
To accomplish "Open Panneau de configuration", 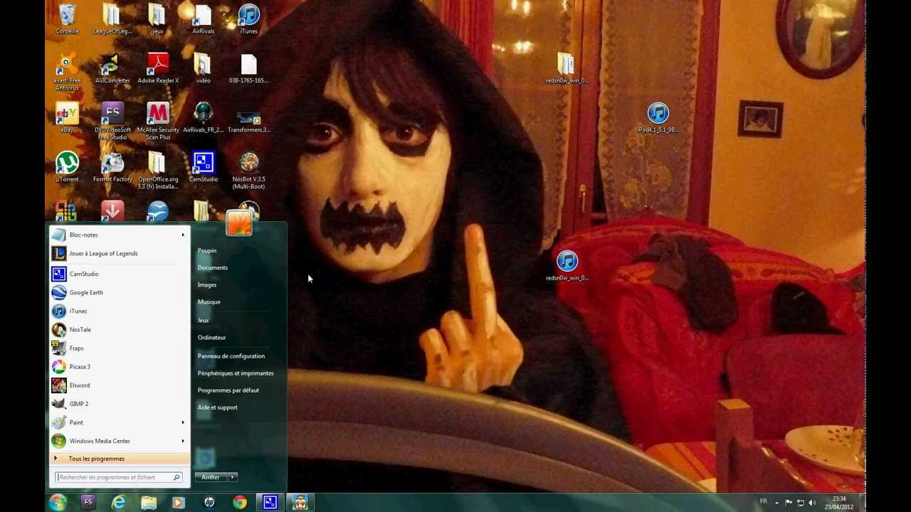I will pyautogui.click(x=231, y=356).
